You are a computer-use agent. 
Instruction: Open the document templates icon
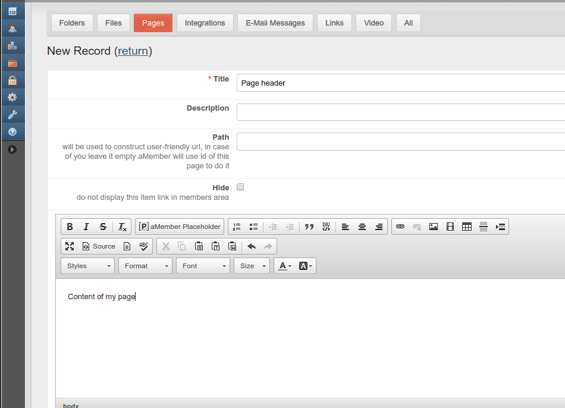[127, 246]
